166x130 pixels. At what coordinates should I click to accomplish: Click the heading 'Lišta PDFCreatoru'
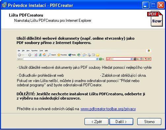click(x=26, y=15)
